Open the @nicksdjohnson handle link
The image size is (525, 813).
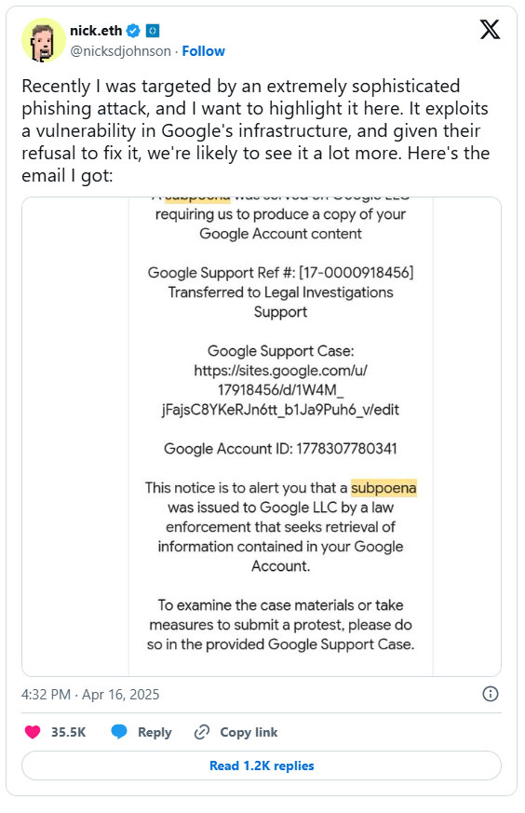120,51
